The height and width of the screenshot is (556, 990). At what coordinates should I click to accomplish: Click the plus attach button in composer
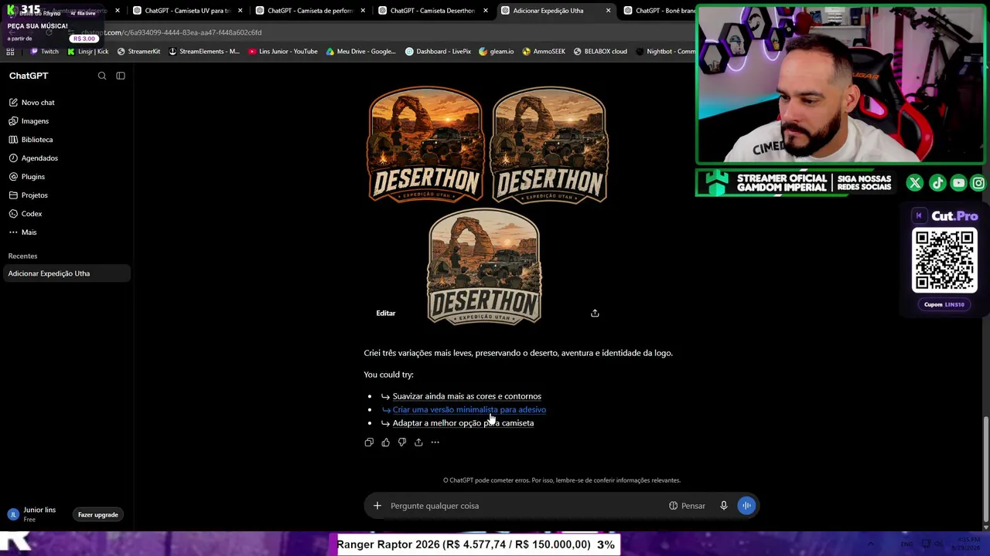[377, 506]
